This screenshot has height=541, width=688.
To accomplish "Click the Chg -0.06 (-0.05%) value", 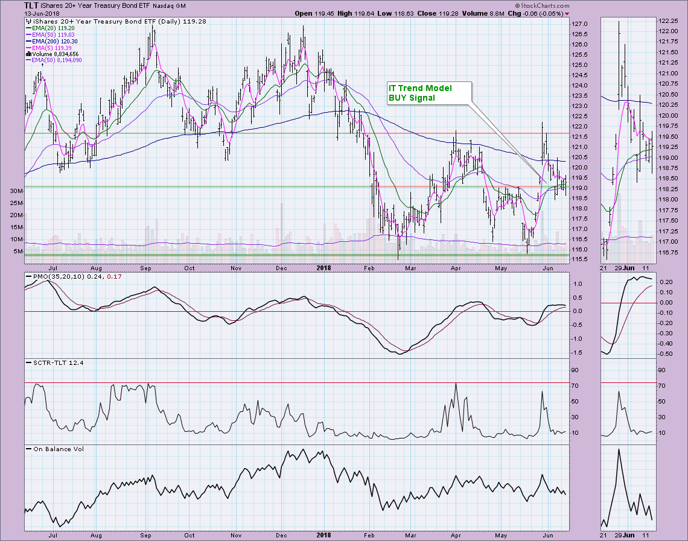I will pos(535,14).
